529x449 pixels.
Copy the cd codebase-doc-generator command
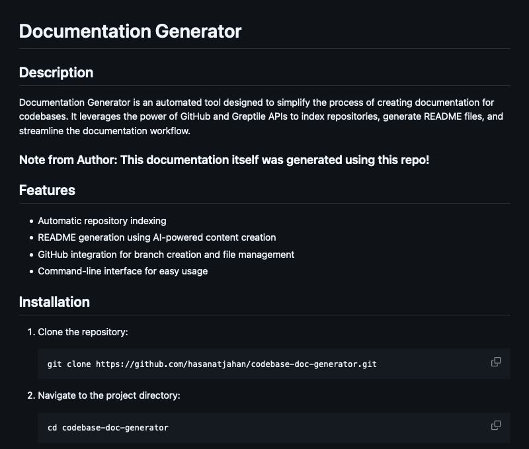pyautogui.click(x=495, y=425)
